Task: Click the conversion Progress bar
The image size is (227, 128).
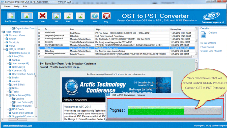Action: click(175, 111)
